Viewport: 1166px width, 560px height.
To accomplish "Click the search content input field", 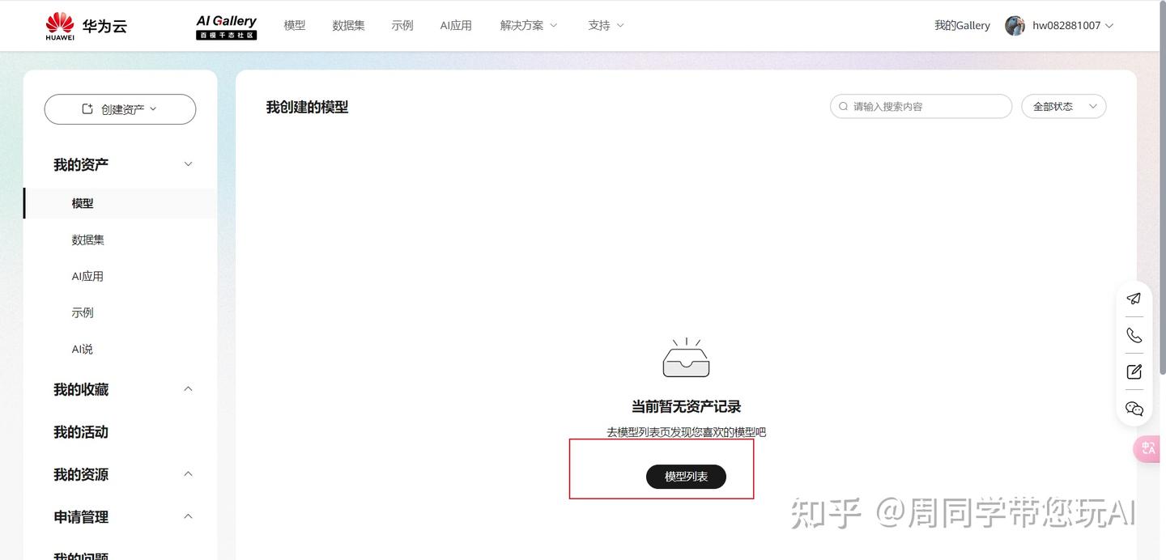I will (x=921, y=107).
